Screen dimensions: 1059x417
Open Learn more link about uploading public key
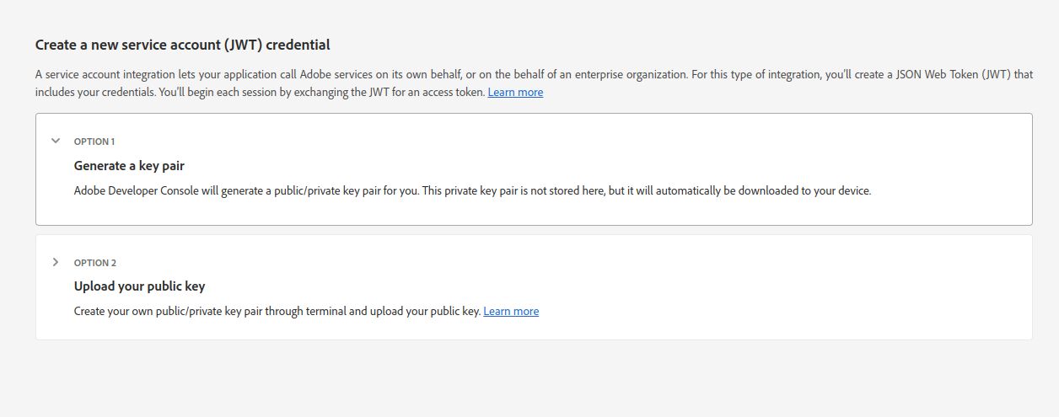click(x=511, y=311)
